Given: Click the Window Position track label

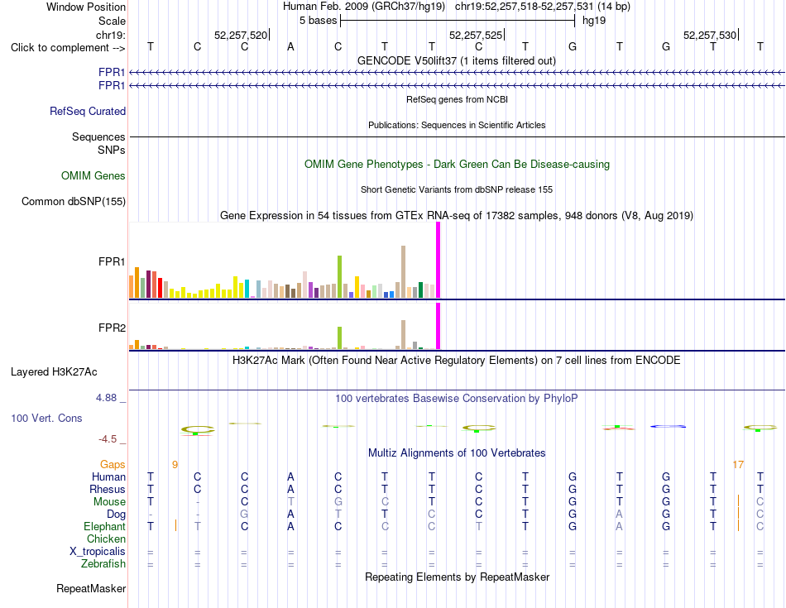Looking at the screenshot, I should 86,7.
